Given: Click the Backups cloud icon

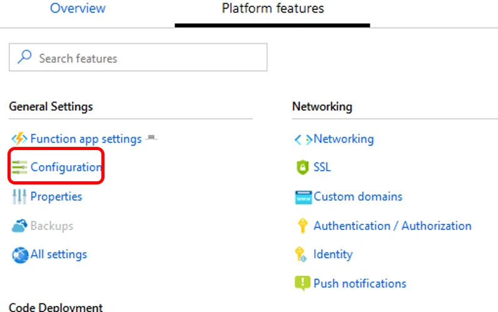Looking at the screenshot, I should tap(19, 226).
